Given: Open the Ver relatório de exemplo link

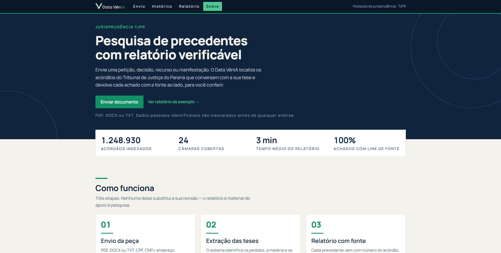Looking at the screenshot, I should click(x=173, y=102).
